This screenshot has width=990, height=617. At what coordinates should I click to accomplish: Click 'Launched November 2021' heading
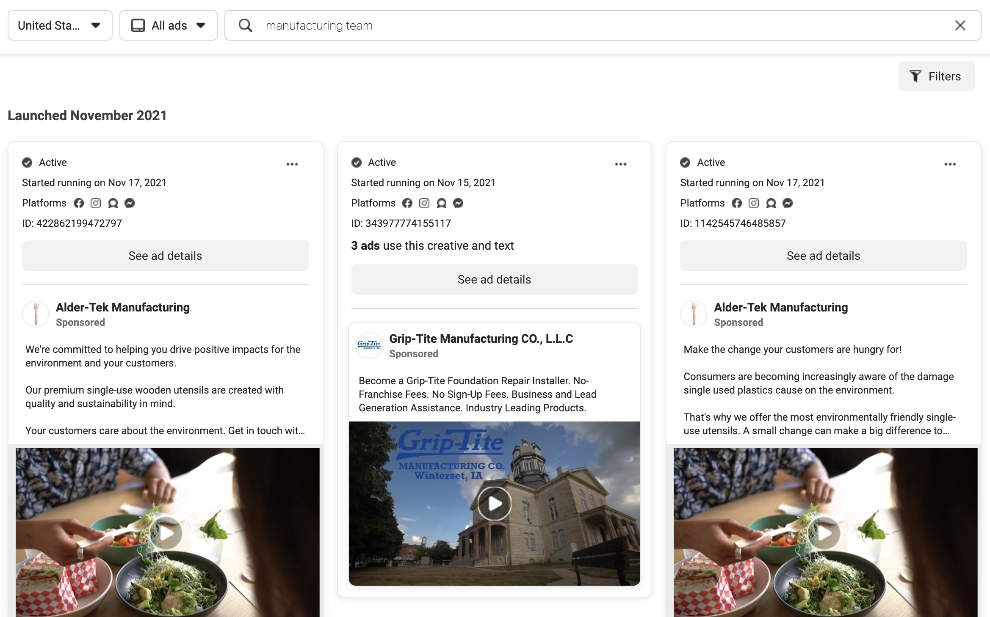click(87, 116)
